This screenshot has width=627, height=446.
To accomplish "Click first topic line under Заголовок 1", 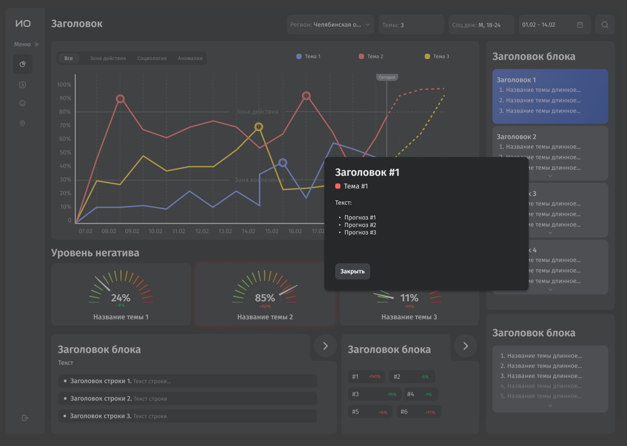I will [540, 90].
